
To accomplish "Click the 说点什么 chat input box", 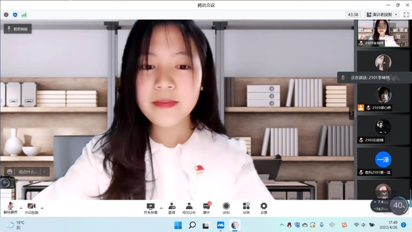I will pyautogui.click(x=27, y=172).
